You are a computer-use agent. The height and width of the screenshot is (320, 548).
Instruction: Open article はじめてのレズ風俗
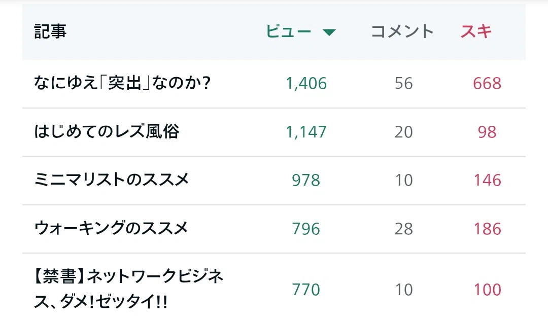pos(107,132)
